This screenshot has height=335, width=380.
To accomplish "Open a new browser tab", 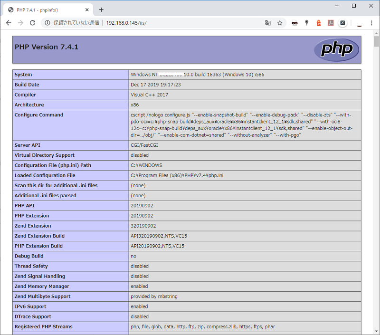I will (x=101, y=10).
